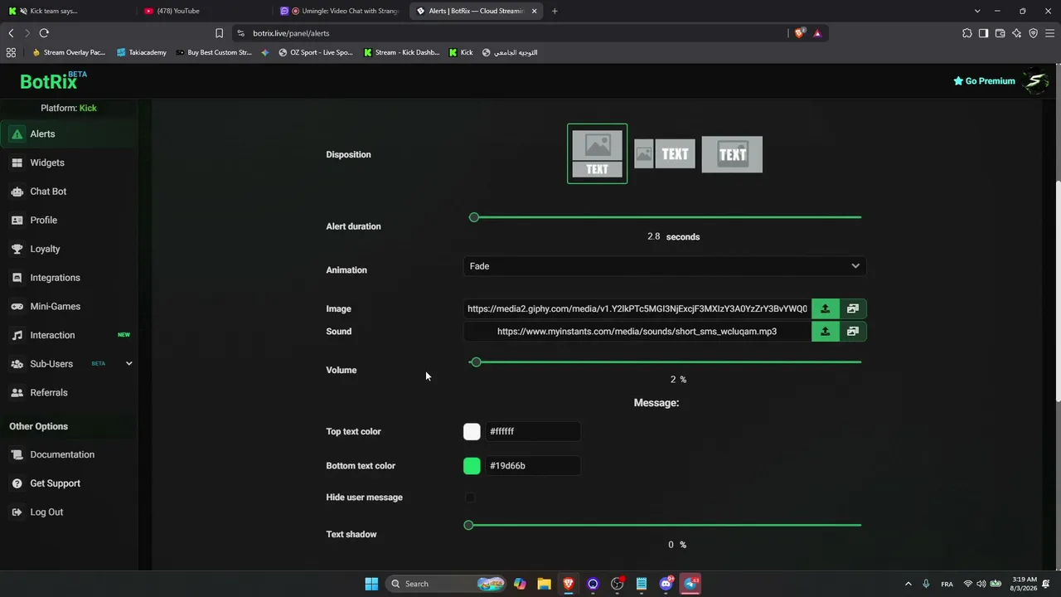Click the #ffffff hex color field

coord(533,431)
